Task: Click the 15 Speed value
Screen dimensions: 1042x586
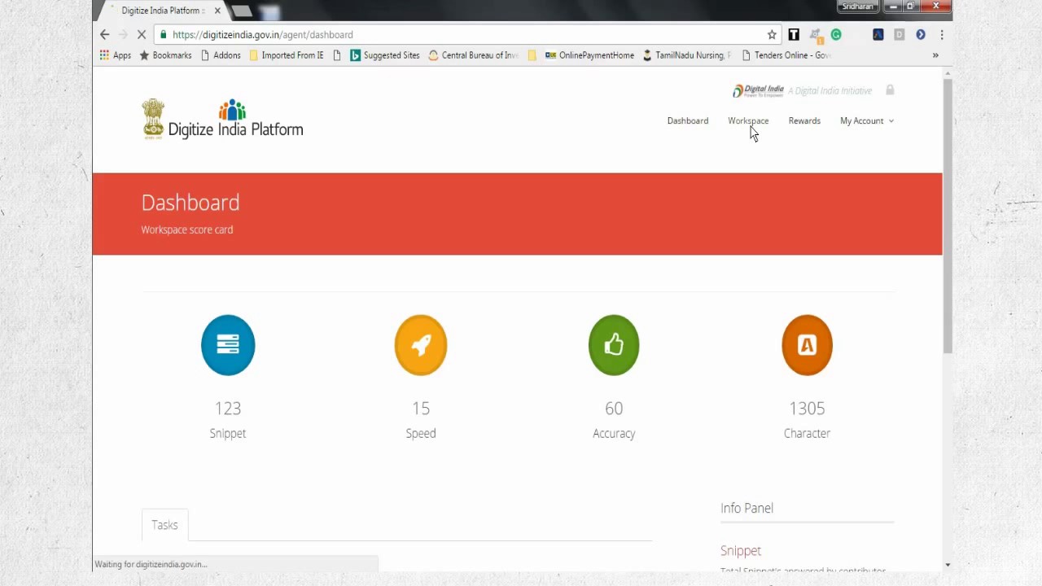Action: point(421,408)
